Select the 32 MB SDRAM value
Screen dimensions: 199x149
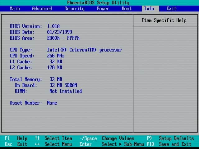coord(63,85)
